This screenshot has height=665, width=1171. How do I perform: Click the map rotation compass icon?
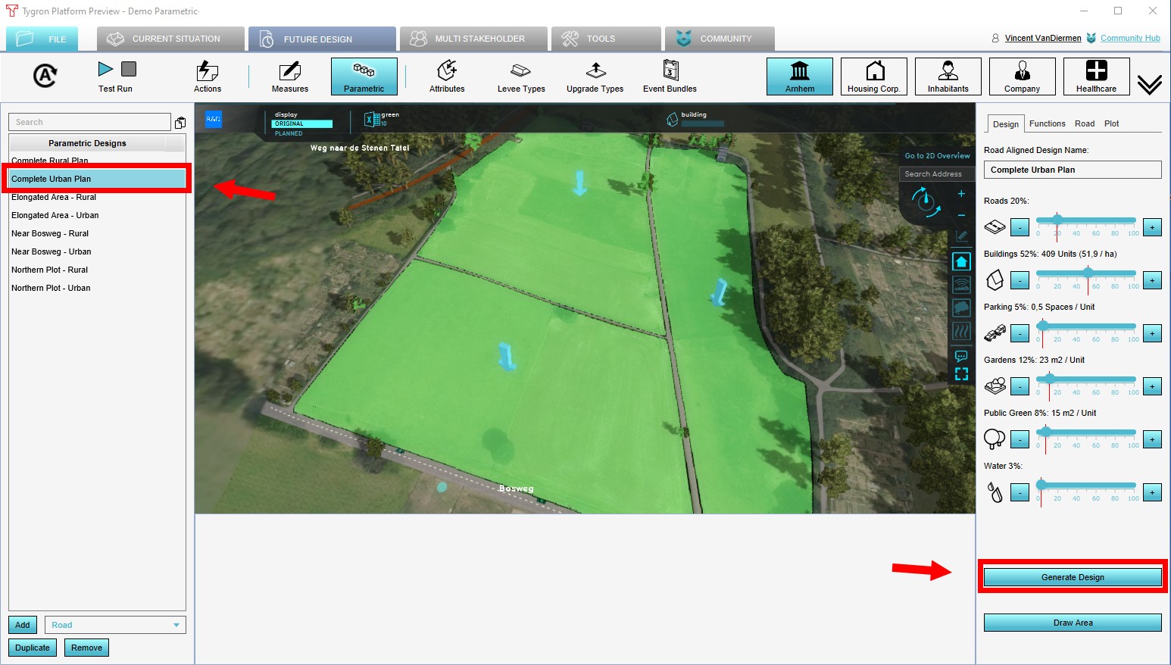[925, 202]
